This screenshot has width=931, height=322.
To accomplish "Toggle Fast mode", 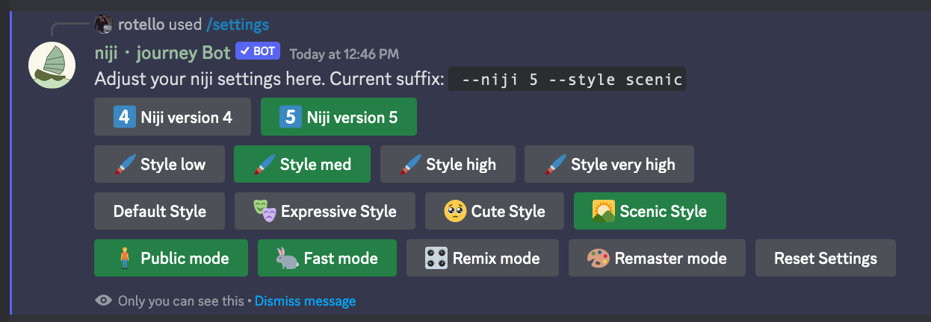I will [327, 258].
